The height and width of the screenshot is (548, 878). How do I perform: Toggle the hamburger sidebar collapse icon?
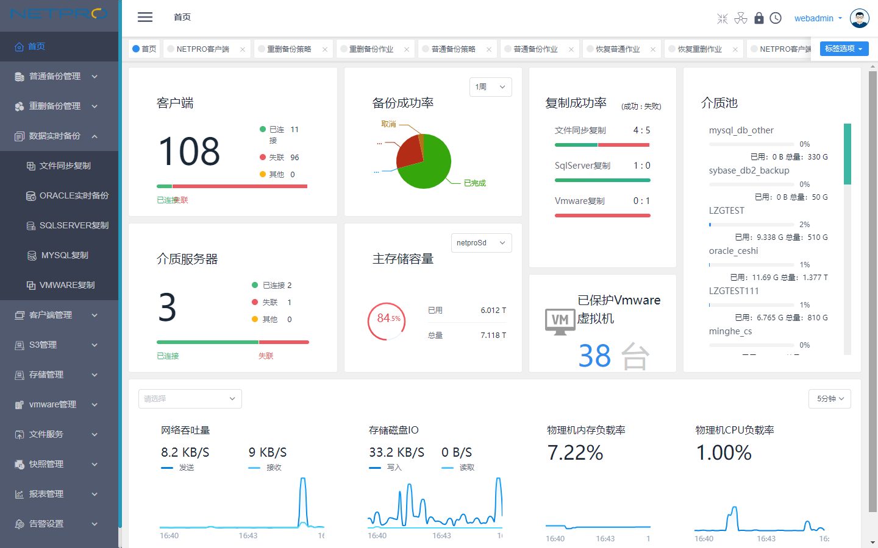click(x=145, y=17)
